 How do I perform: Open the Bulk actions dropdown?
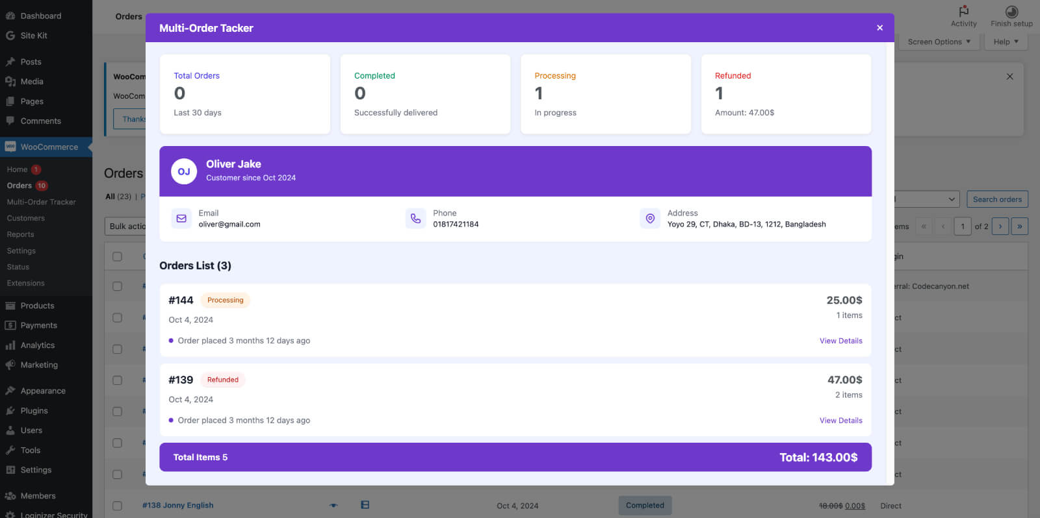pyautogui.click(x=125, y=226)
